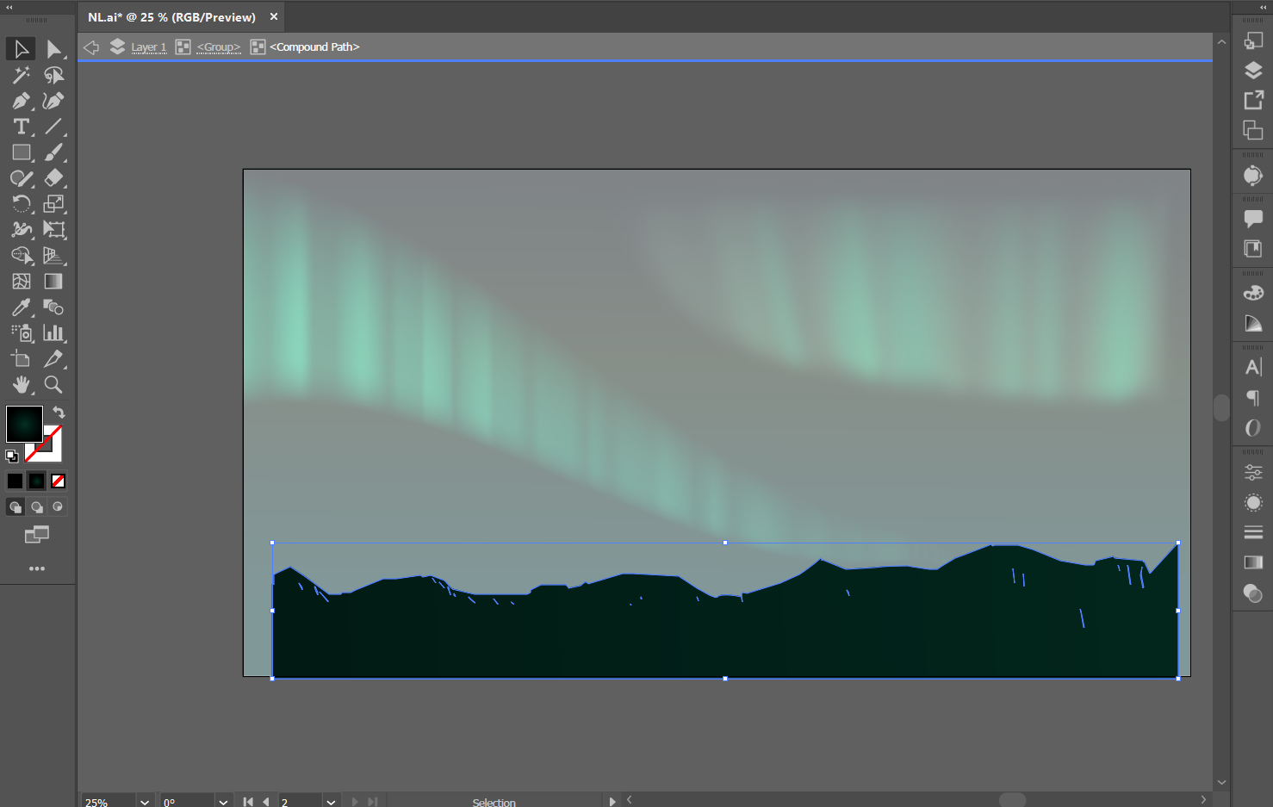Click the zoom percentage field
The width and height of the screenshot is (1273, 807).
pos(108,801)
